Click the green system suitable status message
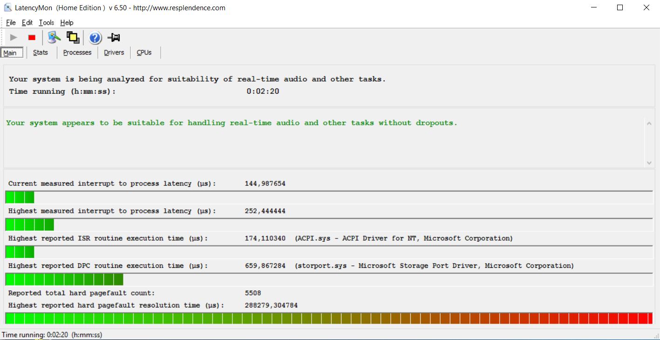660x340 pixels. tap(231, 123)
